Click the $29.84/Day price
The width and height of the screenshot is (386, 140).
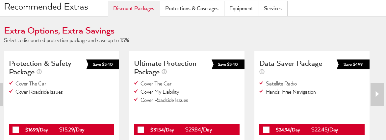[x=198, y=129]
